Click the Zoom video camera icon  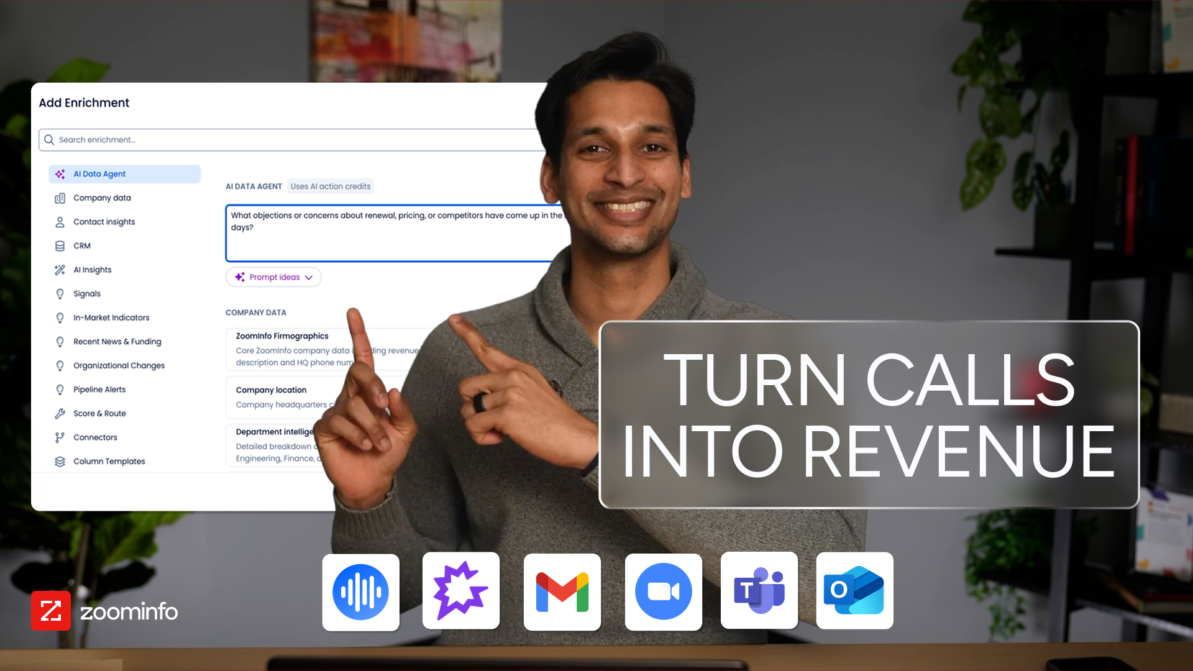point(663,591)
